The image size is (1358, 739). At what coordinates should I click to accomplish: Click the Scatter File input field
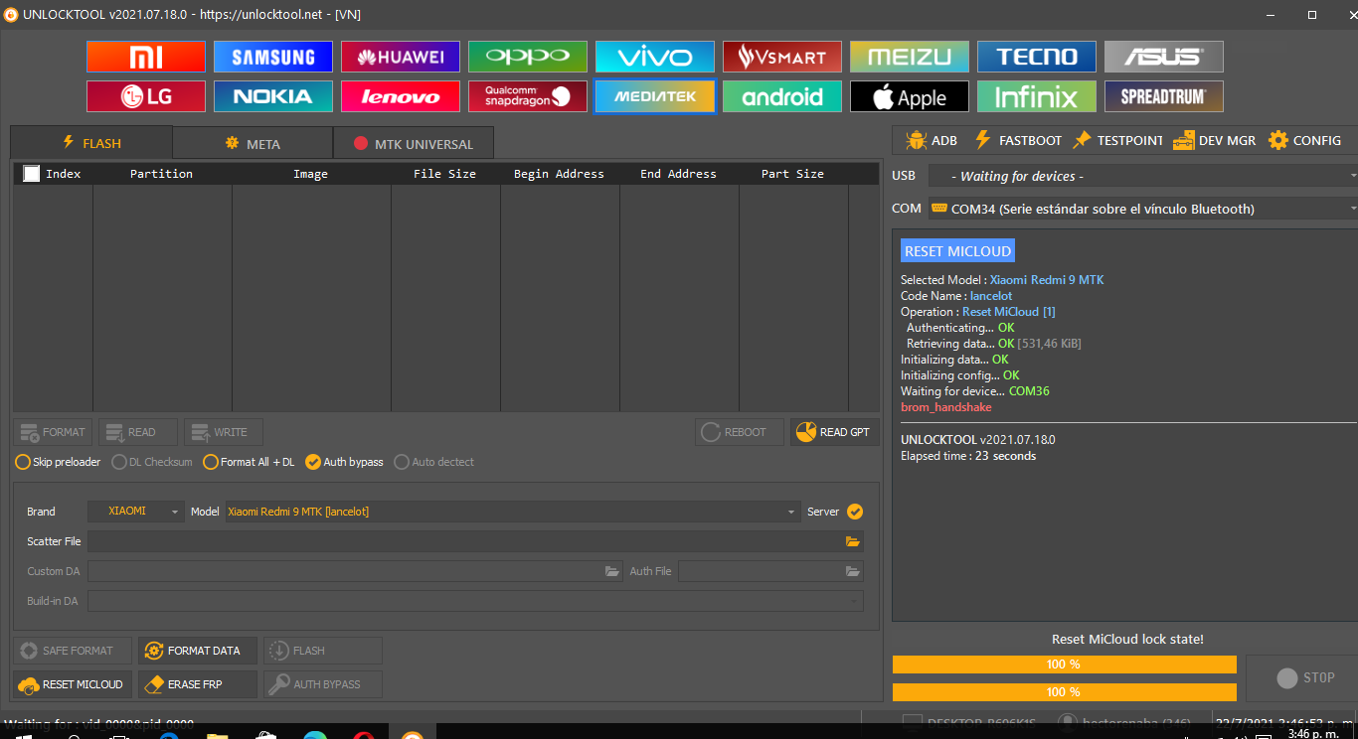pos(465,541)
